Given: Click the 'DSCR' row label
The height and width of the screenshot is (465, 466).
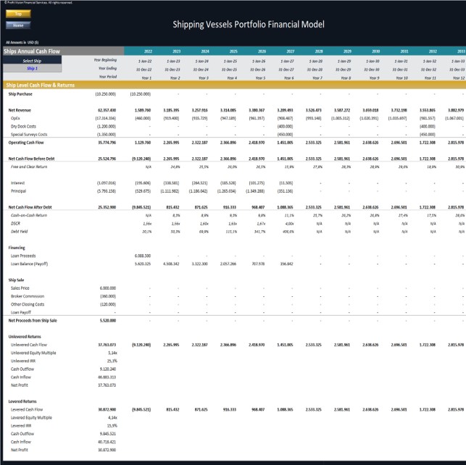Looking at the screenshot, I should point(15,223).
